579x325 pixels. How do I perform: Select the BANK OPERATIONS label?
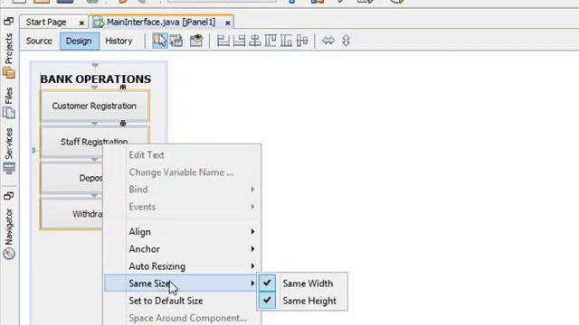(95, 79)
